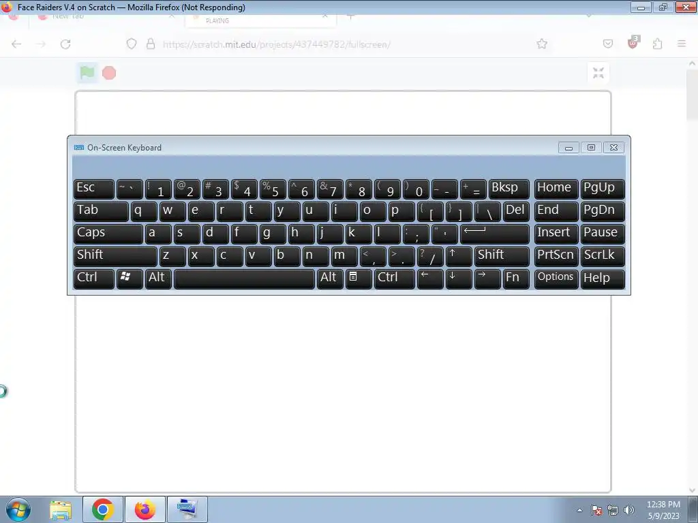Click the Esc key
The width and height of the screenshot is (698, 523).
pyautogui.click(x=94, y=189)
